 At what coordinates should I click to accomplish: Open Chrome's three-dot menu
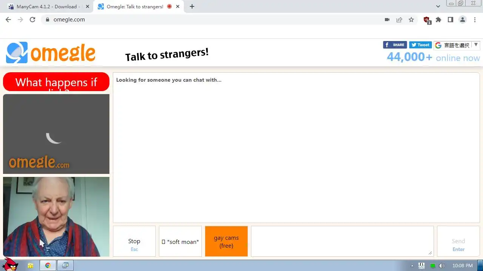(x=475, y=20)
